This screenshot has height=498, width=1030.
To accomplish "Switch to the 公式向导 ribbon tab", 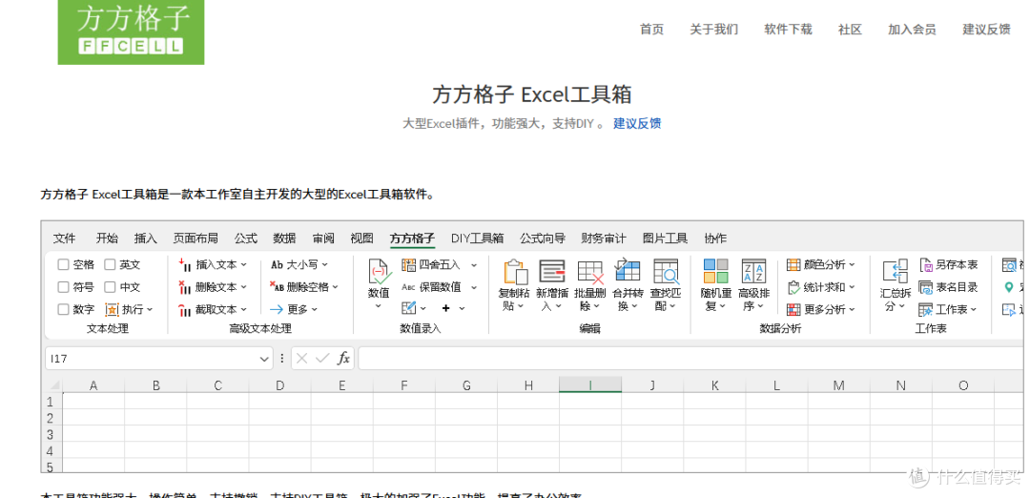I will (x=543, y=238).
